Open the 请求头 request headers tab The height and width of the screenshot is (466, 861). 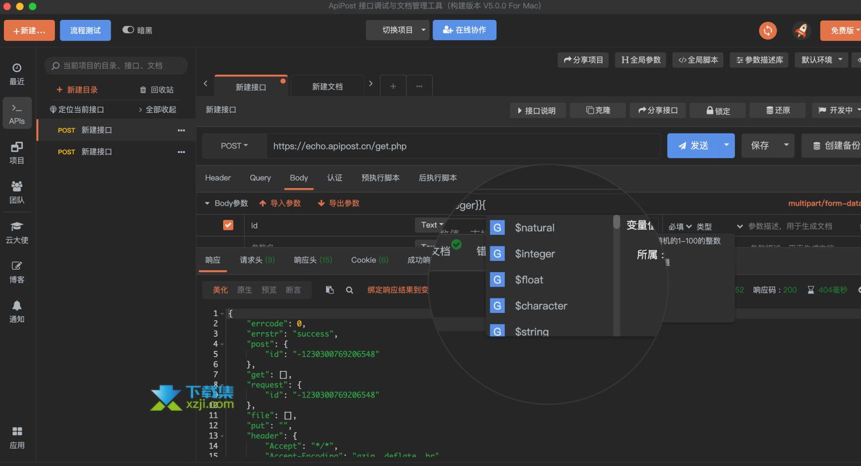coord(257,260)
